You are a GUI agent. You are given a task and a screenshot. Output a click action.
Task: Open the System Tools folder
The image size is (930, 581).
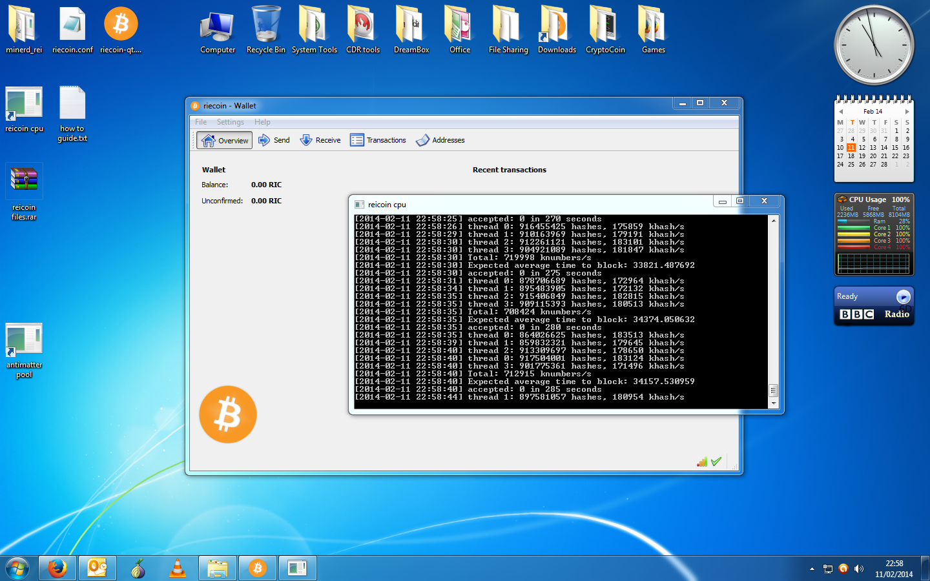pos(315,30)
